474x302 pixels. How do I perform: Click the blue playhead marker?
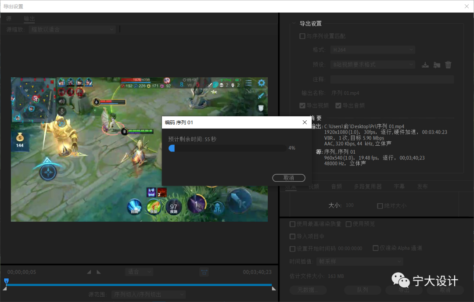pos(6,281)
